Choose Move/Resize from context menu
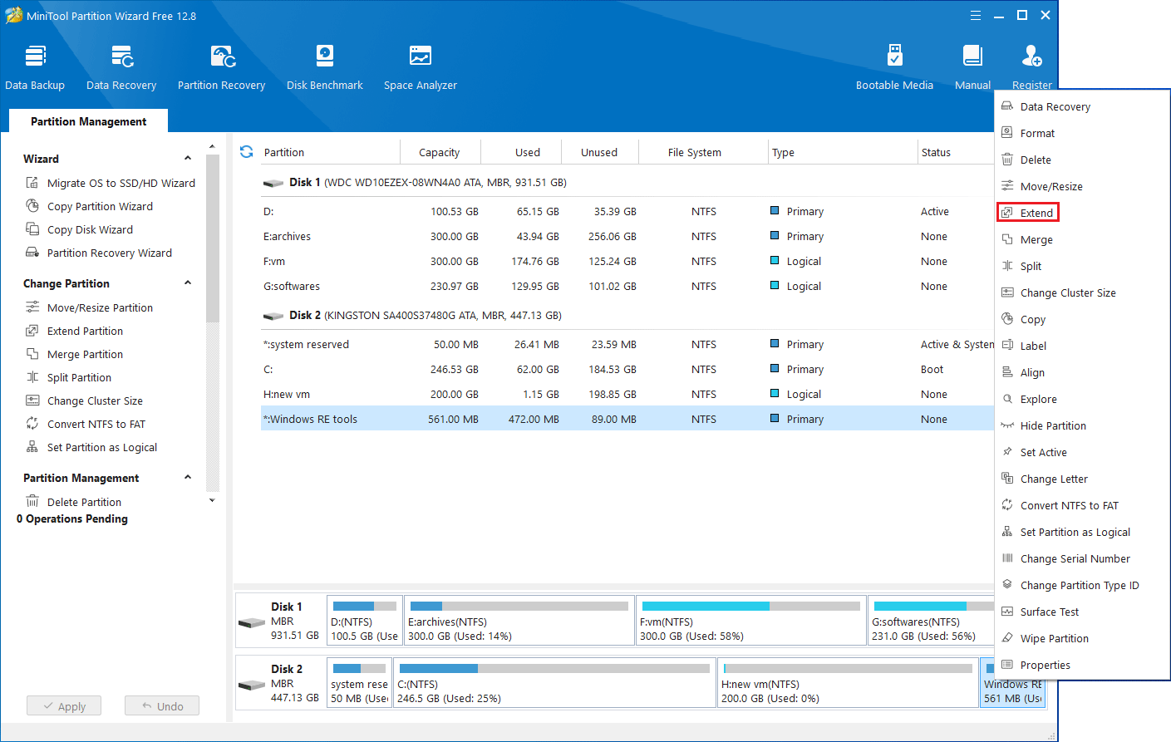The width and height of the screenshot is (1171, 742). point(1082,186)
